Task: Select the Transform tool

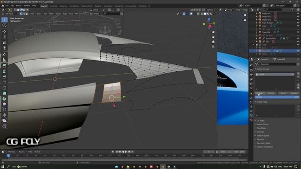Action: coord(4,48)
